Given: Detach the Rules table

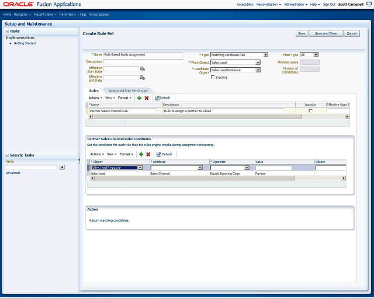Looking at the screenshot, I should (162, 98).
